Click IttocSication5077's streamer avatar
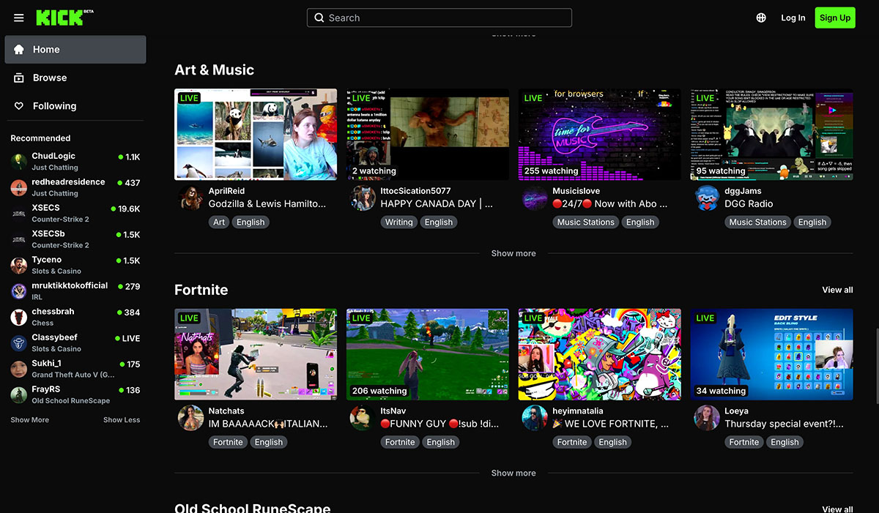 click(x=363, y=198)
